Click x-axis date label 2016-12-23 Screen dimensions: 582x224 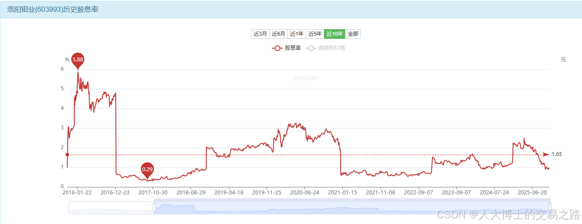pos(115,192)
